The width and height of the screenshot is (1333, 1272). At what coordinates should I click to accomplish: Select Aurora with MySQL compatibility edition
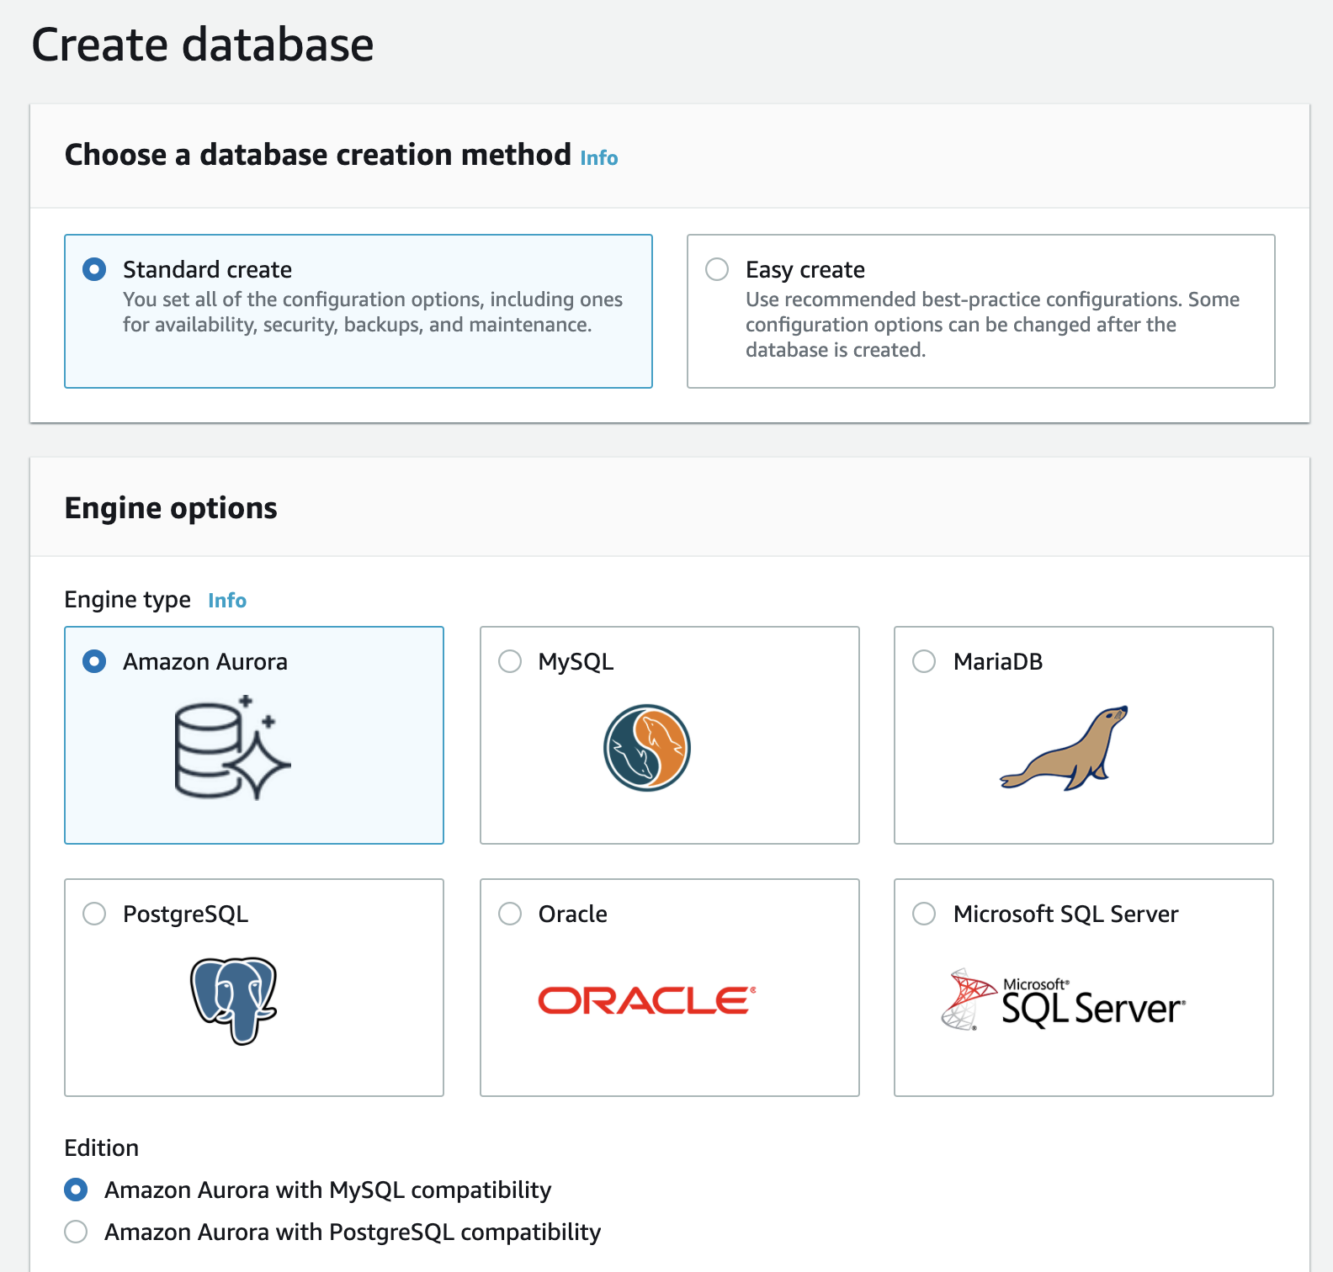tap(76, 1190)
